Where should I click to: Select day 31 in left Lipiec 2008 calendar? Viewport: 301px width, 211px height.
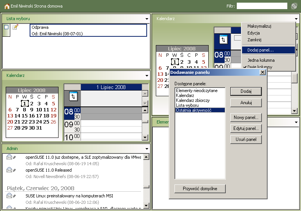tap(39, 128)
